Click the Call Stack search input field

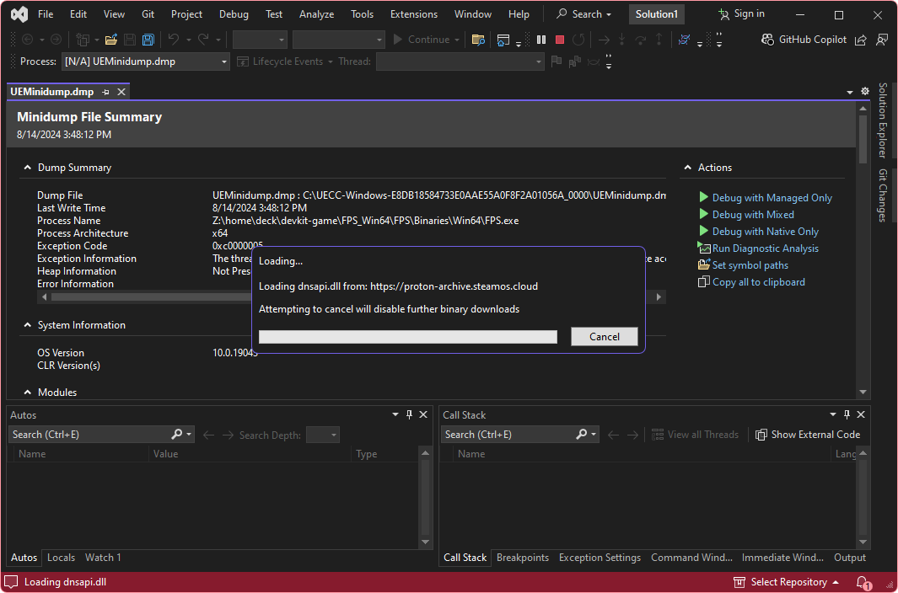click(508, 435)
